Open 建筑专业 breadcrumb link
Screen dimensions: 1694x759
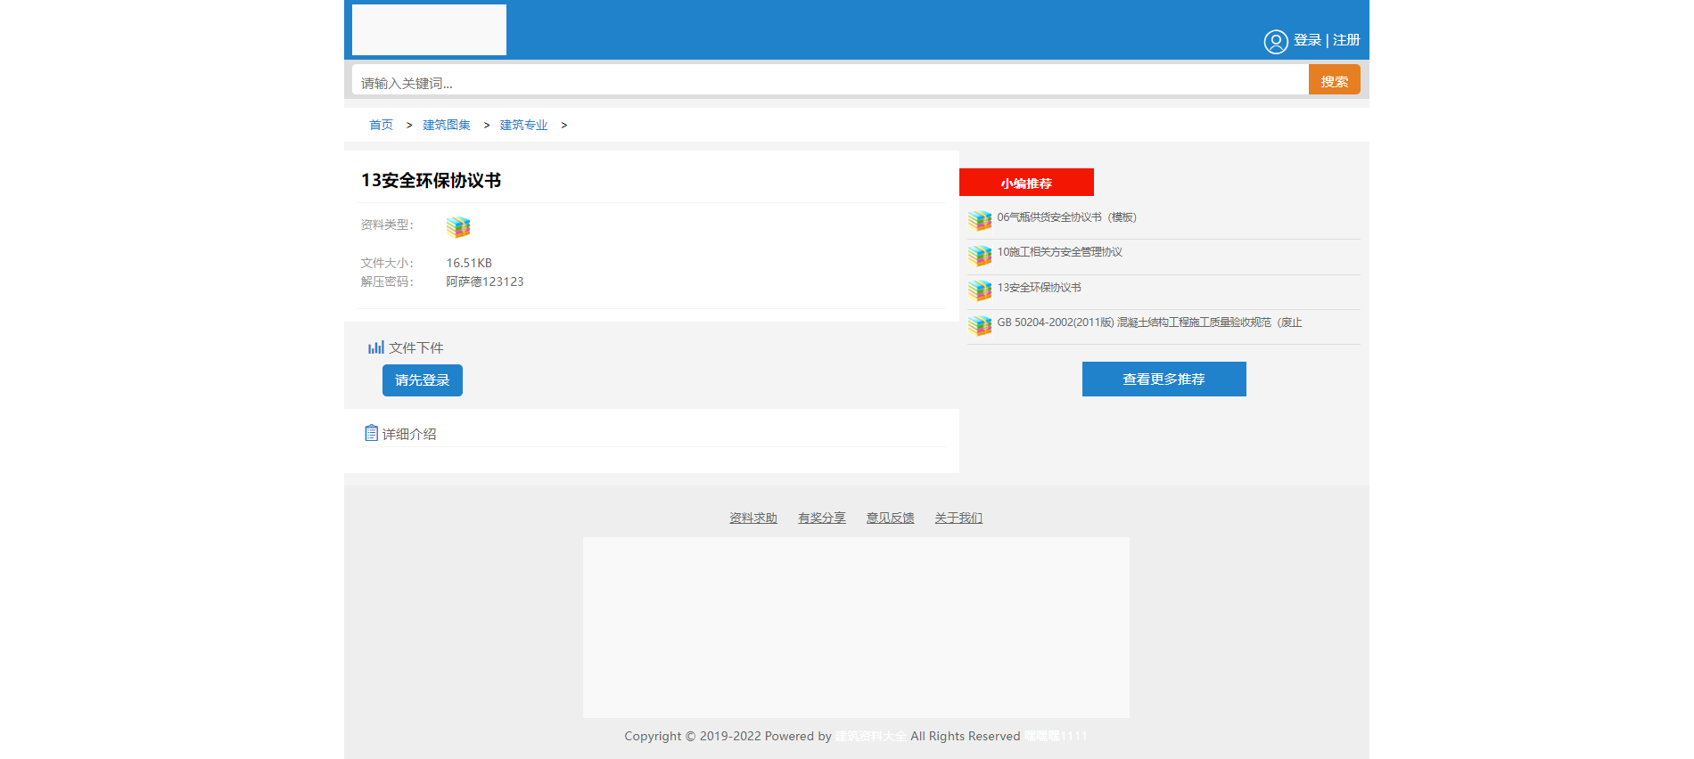[524, 125]
